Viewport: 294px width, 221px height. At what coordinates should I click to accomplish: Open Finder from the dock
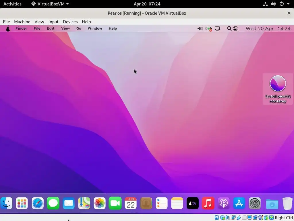6,203
